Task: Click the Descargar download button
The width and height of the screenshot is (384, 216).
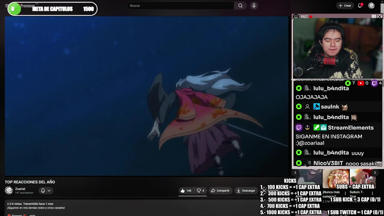Action: 246,190
